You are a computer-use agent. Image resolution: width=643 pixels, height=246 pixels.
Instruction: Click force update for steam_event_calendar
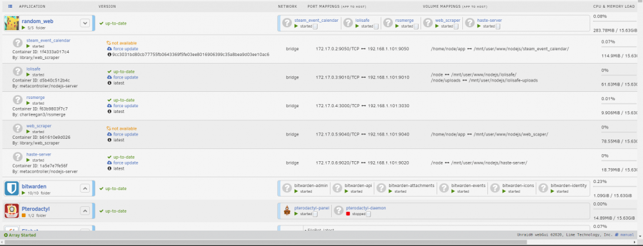click(x=125, y=49)
